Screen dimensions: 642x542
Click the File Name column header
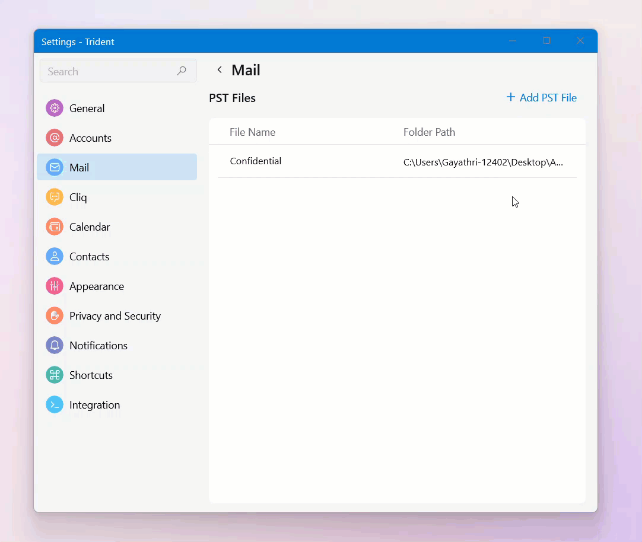252,132
